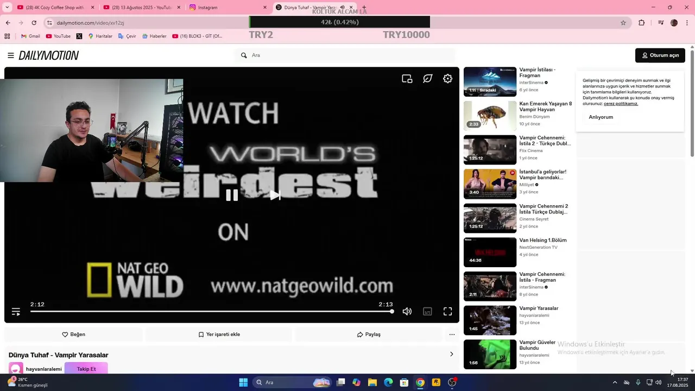Switch to 13 Ağustos 2025 YouTube tab
The height and width of the screenshot is (391, 695).
point(141,7)
